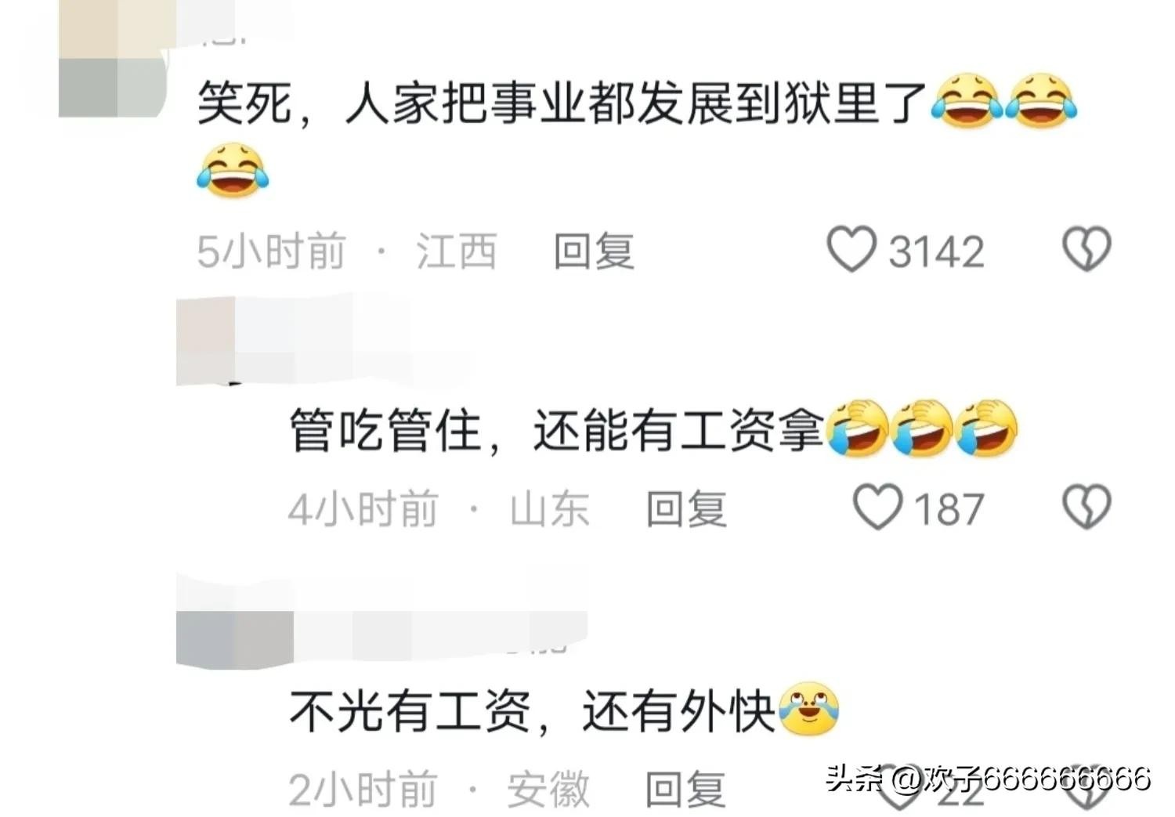Click 回复 under the Shandong comment
This screenshot has width=1175, height=817.
pyautogui.click(x=686, y=509)
